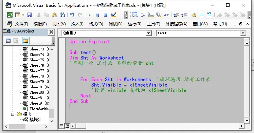Click View Code icon in project panel
Viewport: 254px width, 133px height.
click(8, 41)
